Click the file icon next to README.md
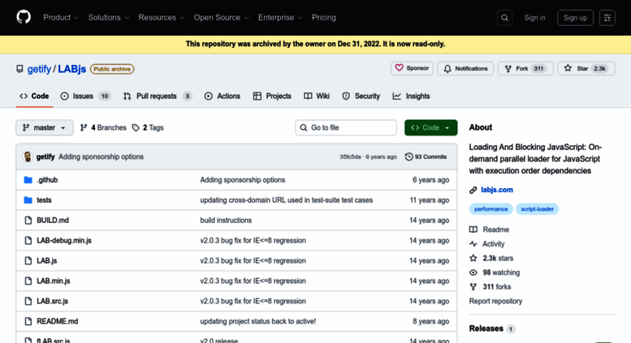Screen dimensions: 631x343 [x=28, y=321]
